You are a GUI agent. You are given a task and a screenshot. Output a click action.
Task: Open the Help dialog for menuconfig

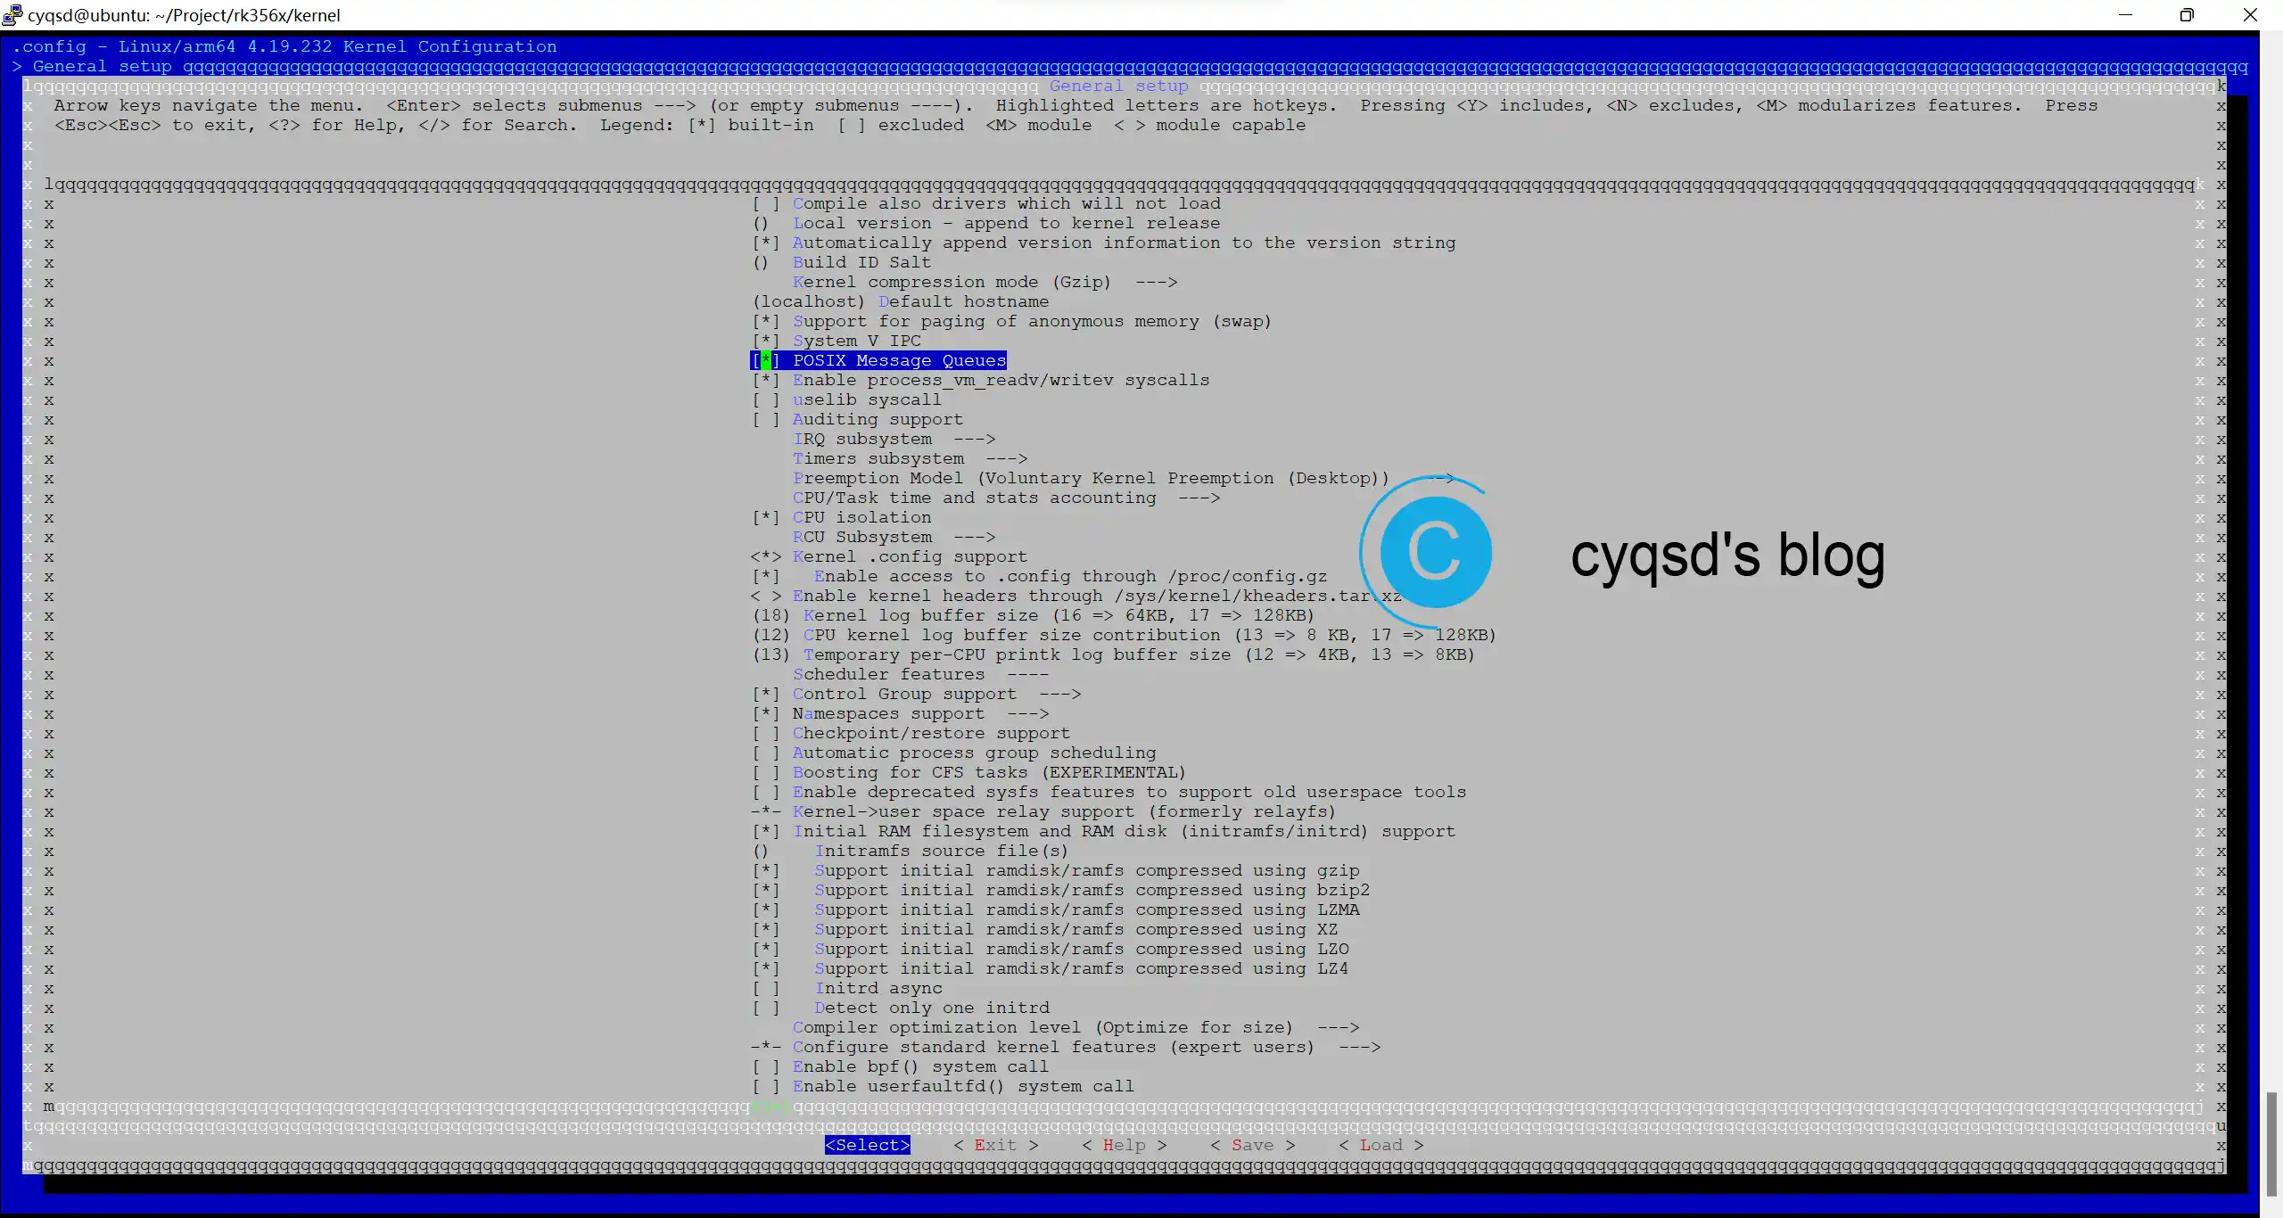(x=1125, y=1144)
